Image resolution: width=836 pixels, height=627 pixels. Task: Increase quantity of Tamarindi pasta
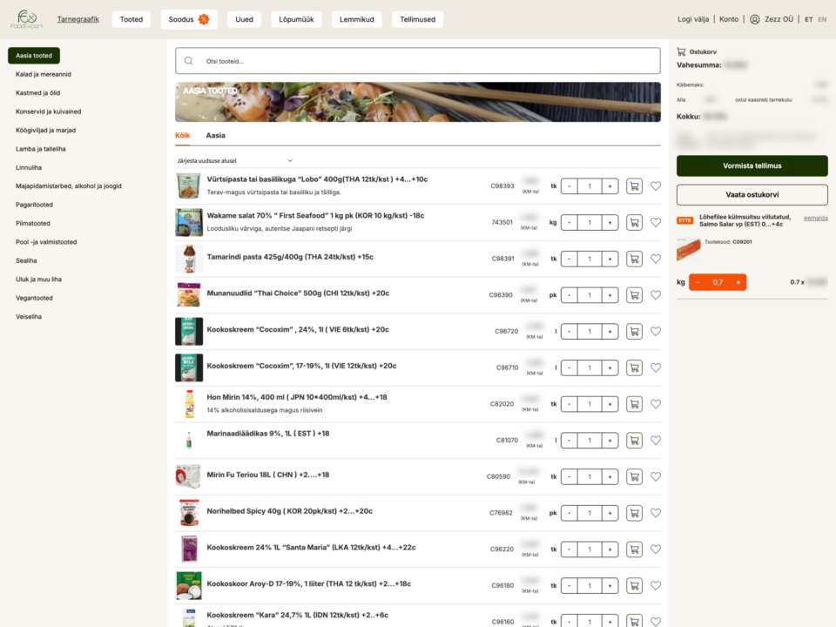pos(610,259)
